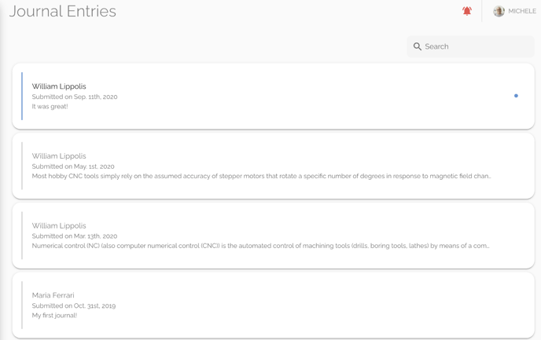Click the "My first journal!" preview text
The width and height of the screenshot is (541, 340).
pos(54,316)
